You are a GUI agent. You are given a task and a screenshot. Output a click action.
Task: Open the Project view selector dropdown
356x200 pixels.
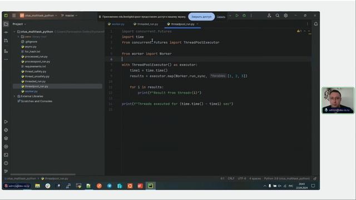(19, 24)
